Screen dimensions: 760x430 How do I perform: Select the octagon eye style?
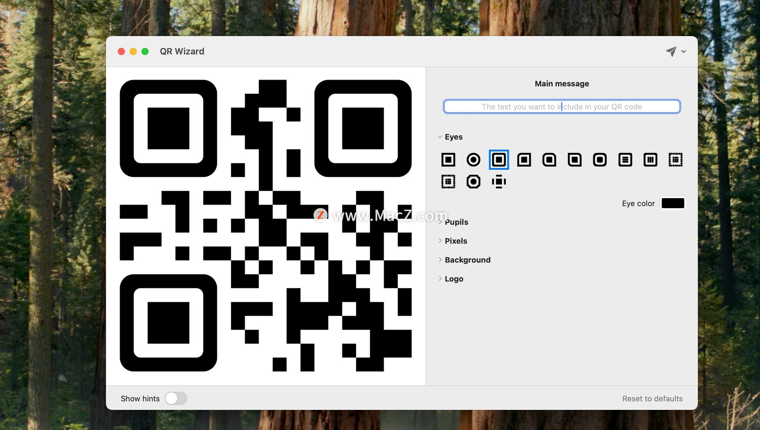tap(473, 182)
